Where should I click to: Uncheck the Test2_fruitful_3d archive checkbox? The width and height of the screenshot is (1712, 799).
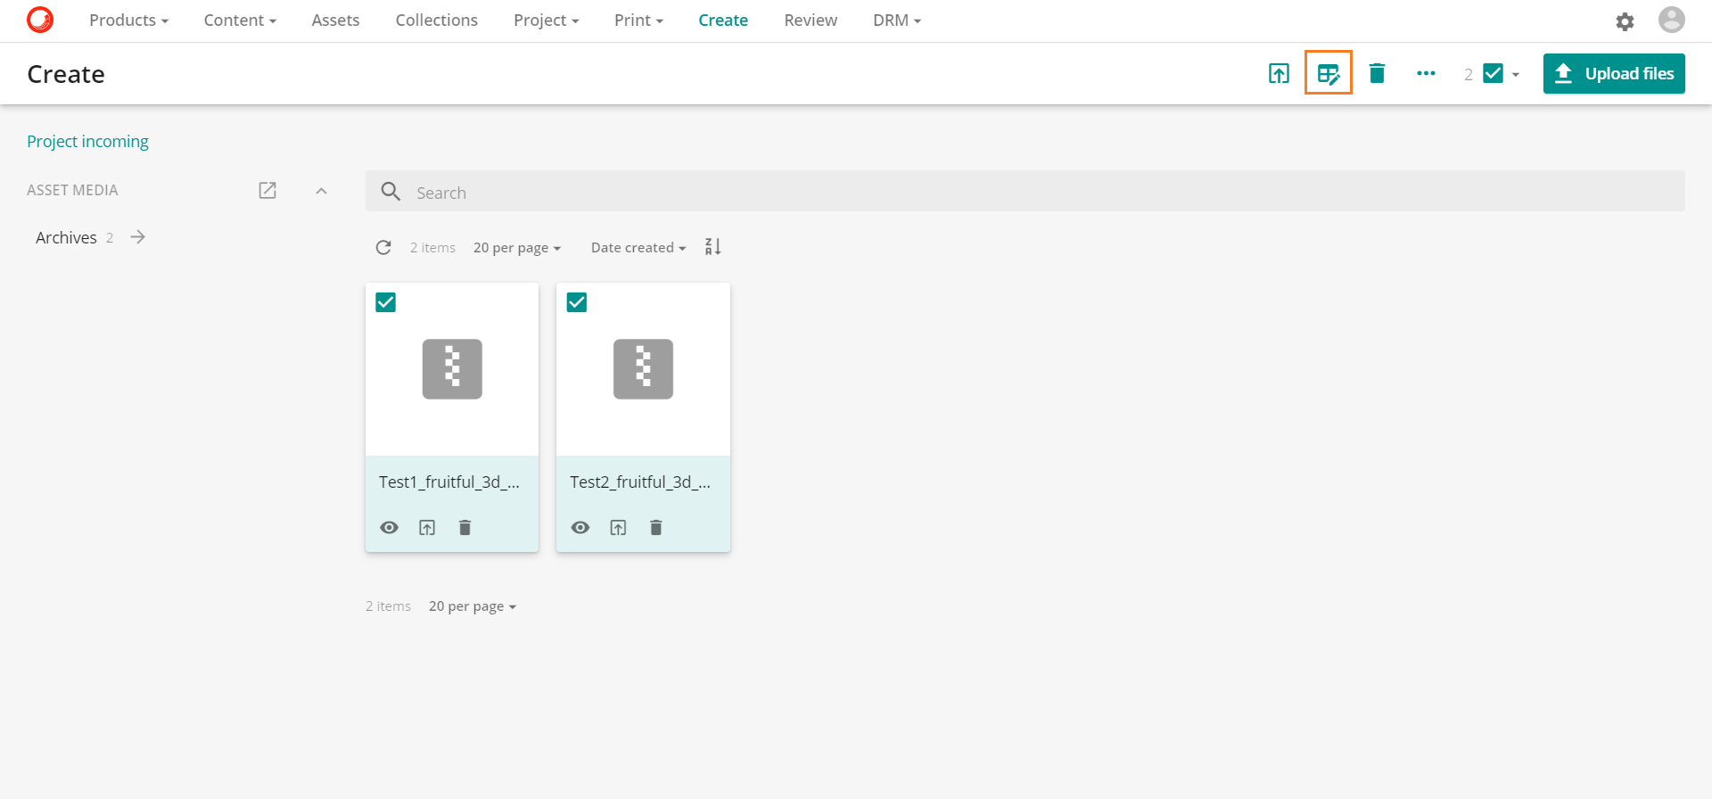[x=577, y=302]
